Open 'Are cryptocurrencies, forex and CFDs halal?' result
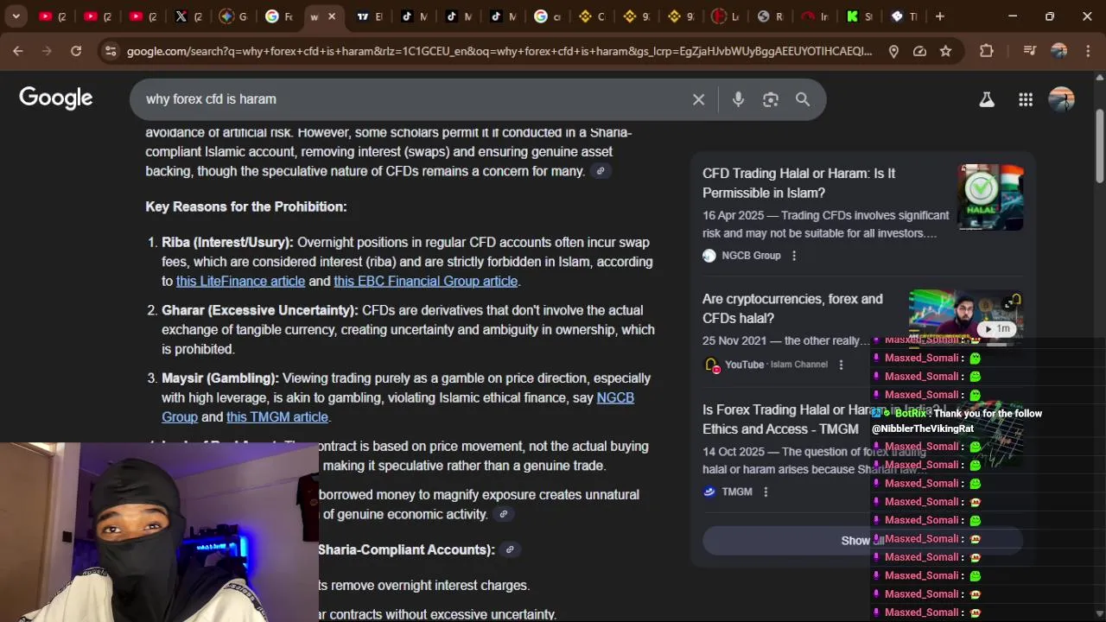The height and width of the screenshot is (622, 1106). 792,308
